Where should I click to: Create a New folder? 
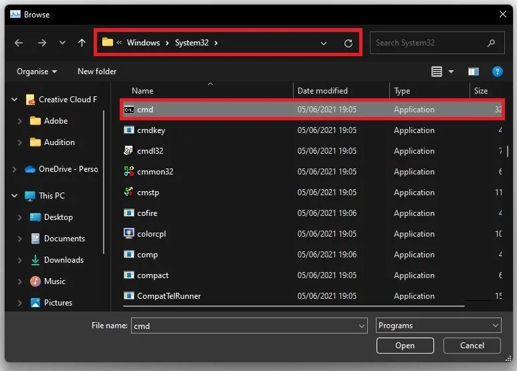pos(97,72)
